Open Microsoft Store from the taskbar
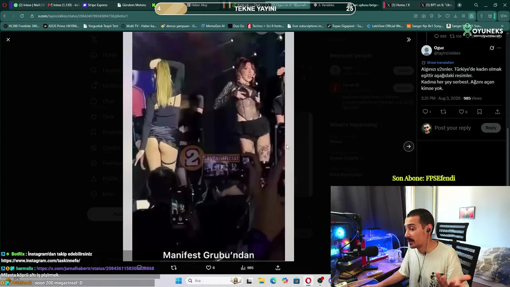Image resolution: width=510 pixels, height=287 pixels. click(x=296, y=281)
